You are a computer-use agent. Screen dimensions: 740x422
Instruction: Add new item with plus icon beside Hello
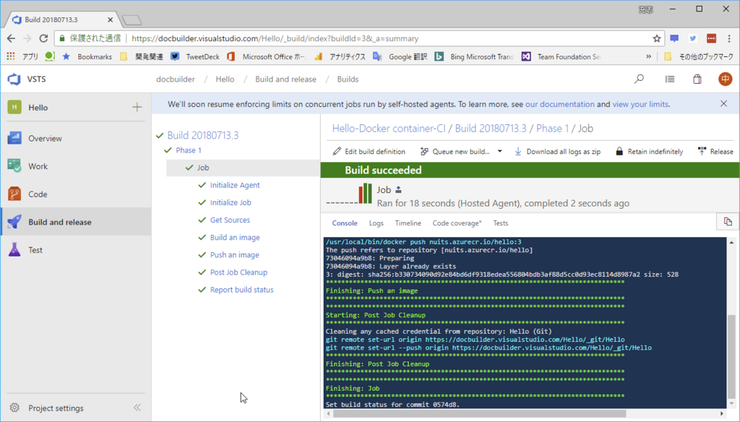coord(137,107)
